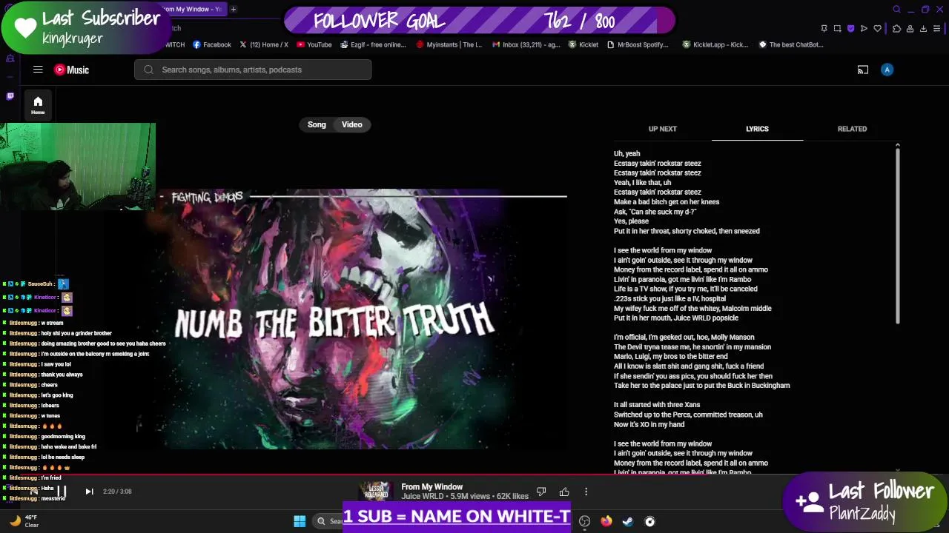Click the Windows Start button
The image size is (949, 533).
(300, 521)
